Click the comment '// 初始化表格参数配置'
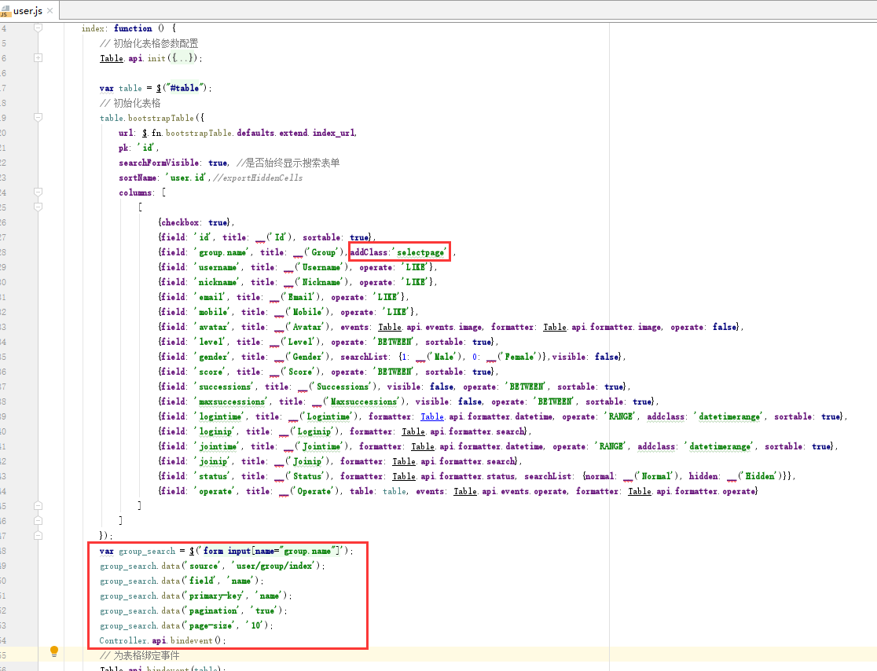This screenshot has width=877, height=671. click(x=149, y=43)
